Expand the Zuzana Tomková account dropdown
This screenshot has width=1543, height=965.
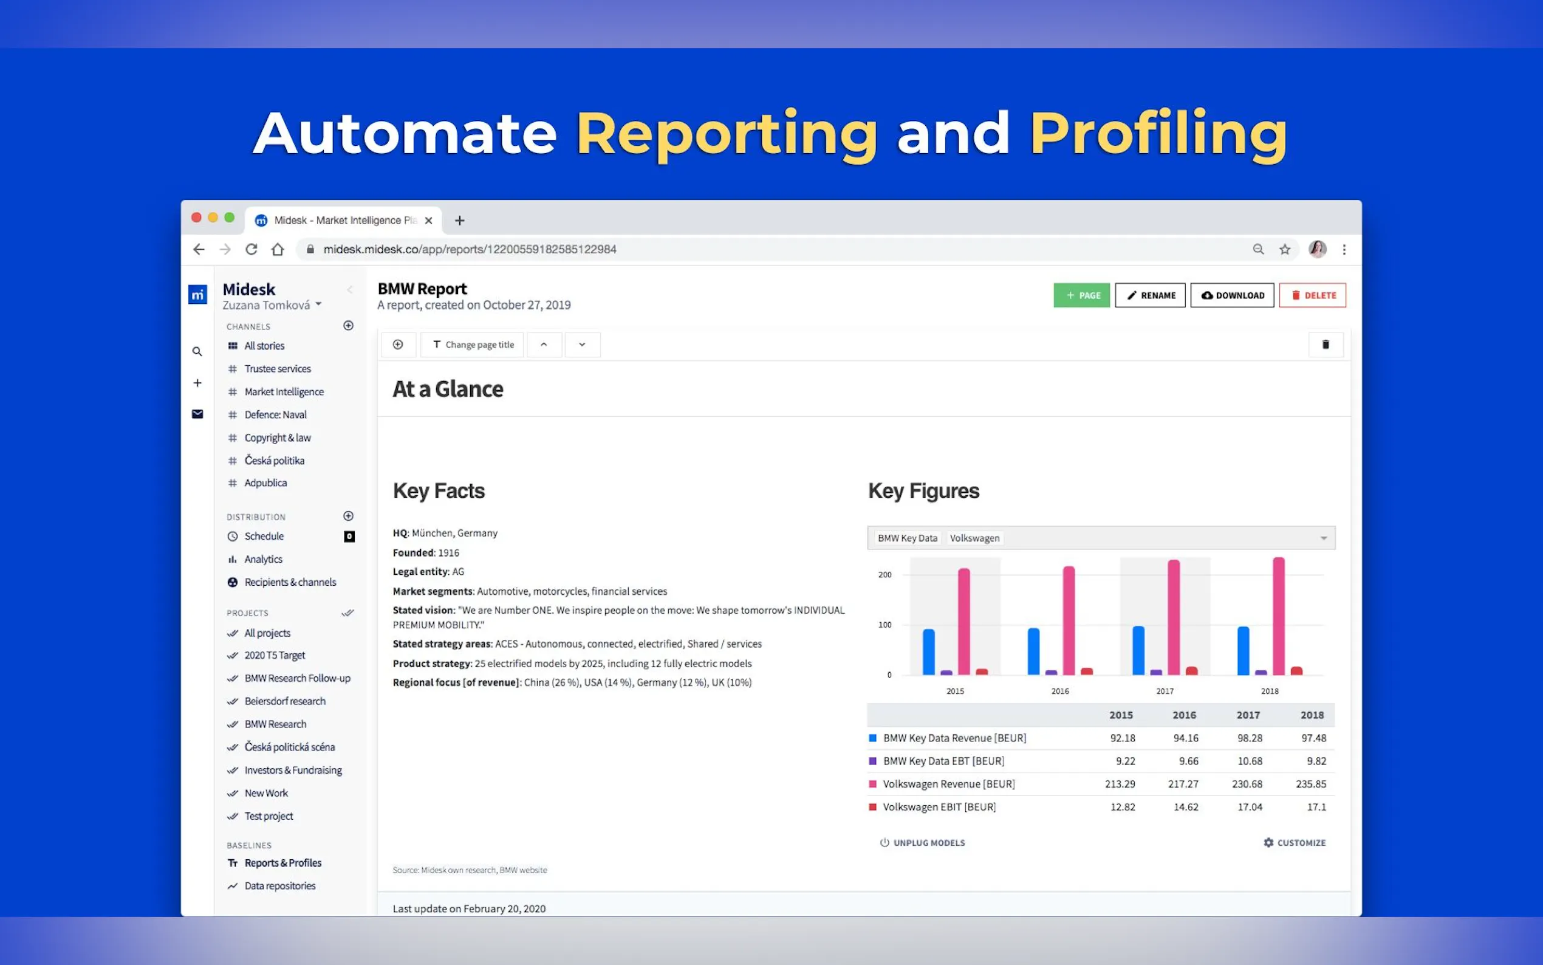tap(318, 304)
